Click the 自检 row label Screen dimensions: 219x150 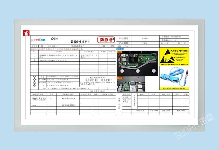coord(42,85)
